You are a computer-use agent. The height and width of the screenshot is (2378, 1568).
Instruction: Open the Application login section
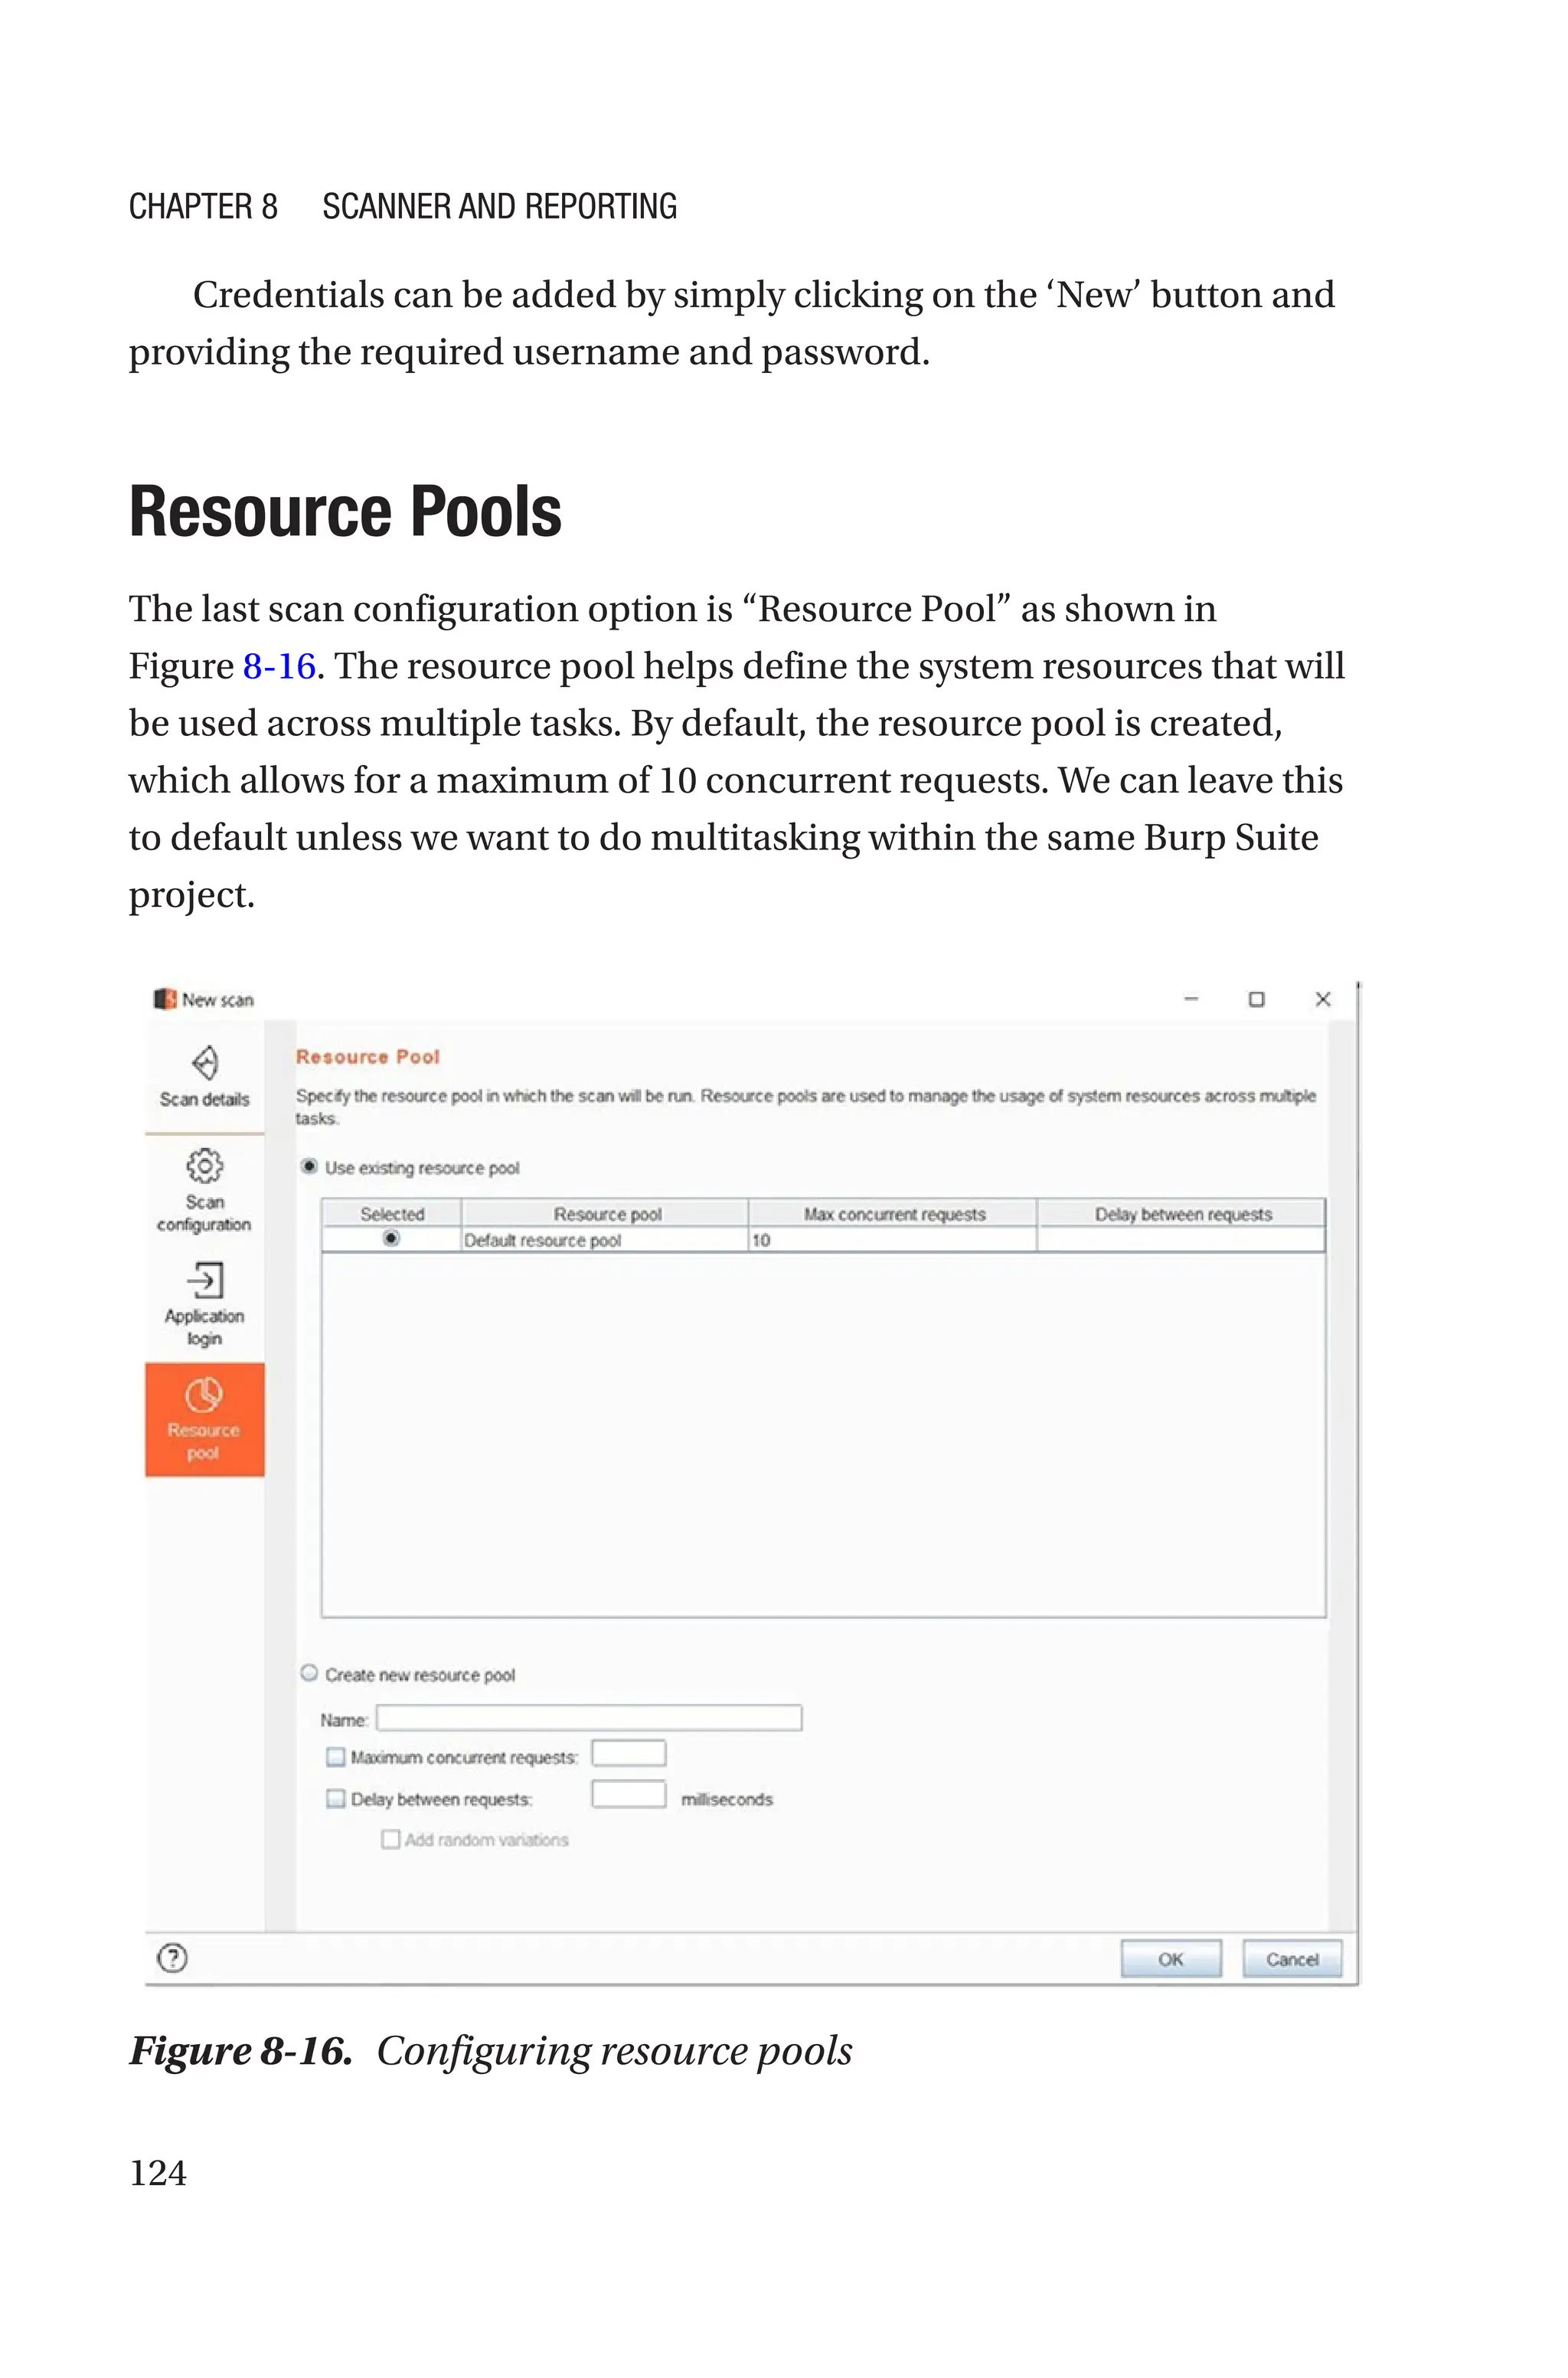[204, 1304]
